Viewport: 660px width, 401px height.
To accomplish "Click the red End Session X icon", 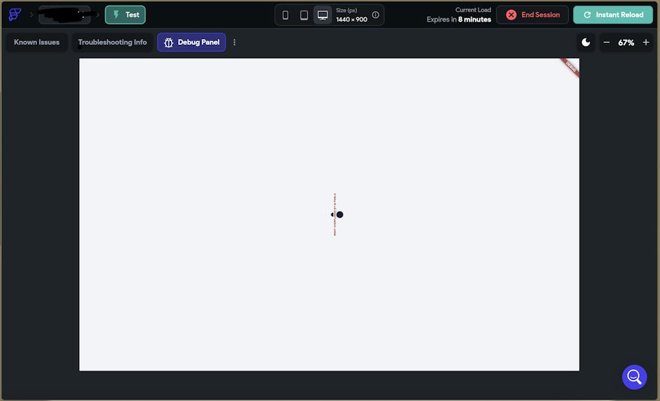I will click(x=511, y=15).
